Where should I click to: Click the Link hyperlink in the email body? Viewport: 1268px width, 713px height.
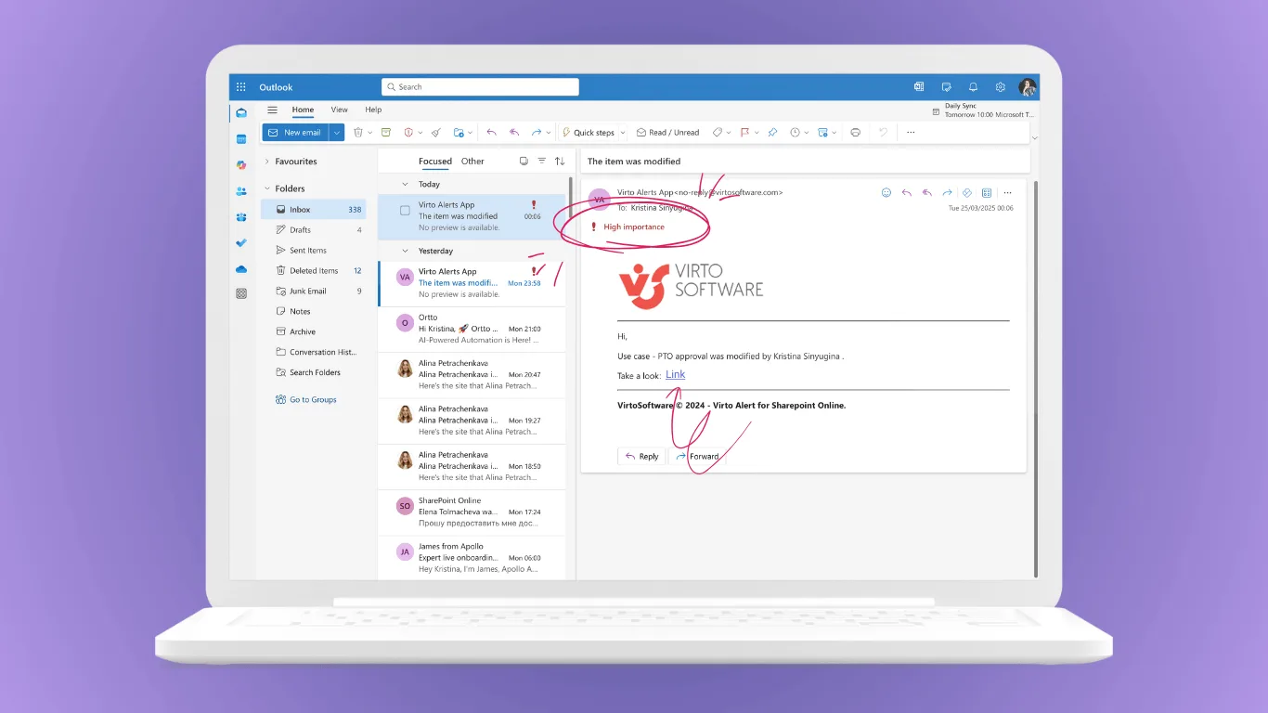(675, 374)
